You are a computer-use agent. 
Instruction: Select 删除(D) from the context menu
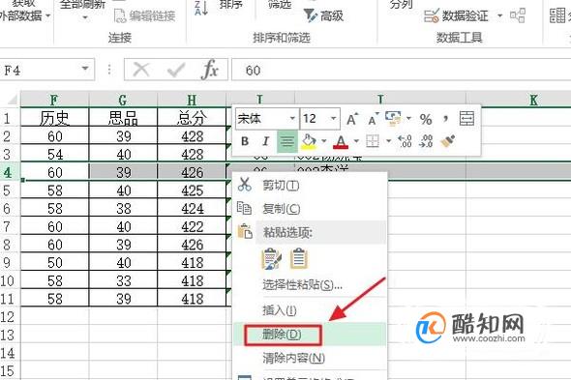282,335
